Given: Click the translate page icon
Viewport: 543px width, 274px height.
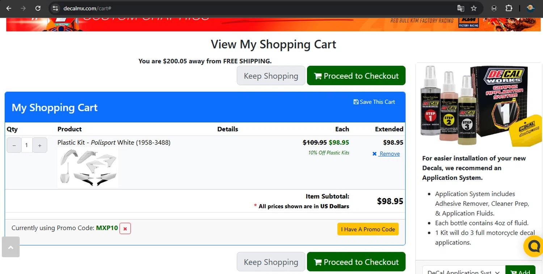Looking at the screenshot, I should pos(460,8).
